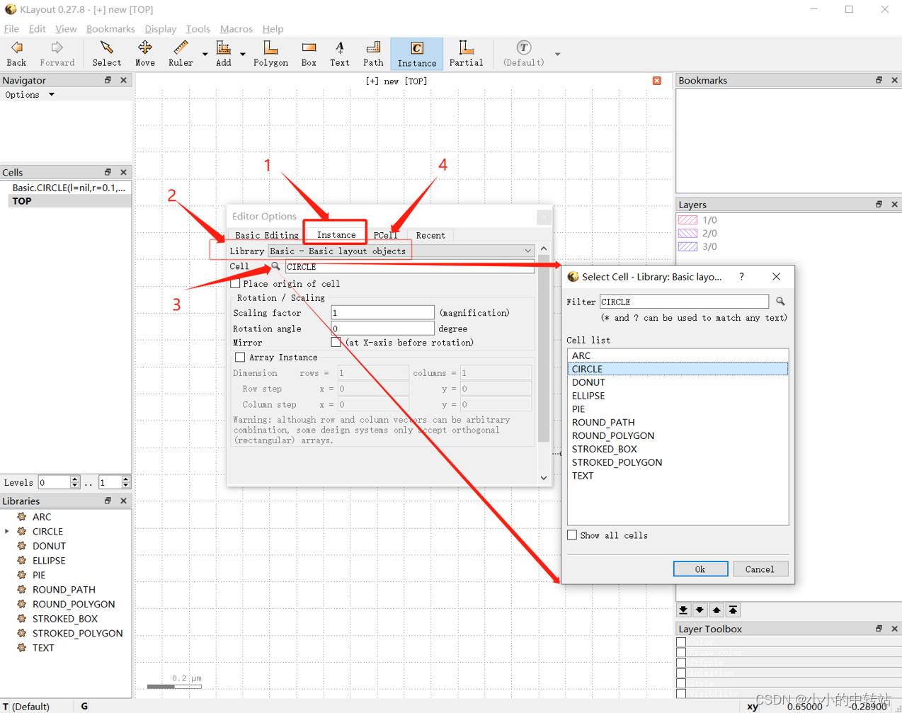Toggle Stipple checkbox in Layer Toolbox
Screen dimensions: 902x713
[x=681, y=663]
